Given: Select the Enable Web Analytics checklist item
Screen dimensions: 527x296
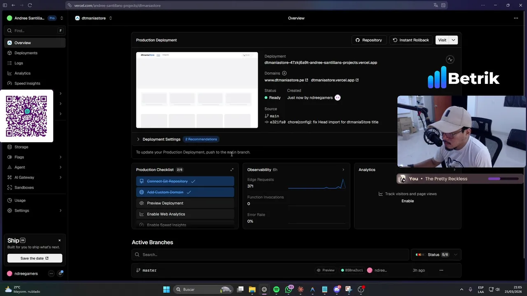Looking at the screenshot, I should (185, 214).
